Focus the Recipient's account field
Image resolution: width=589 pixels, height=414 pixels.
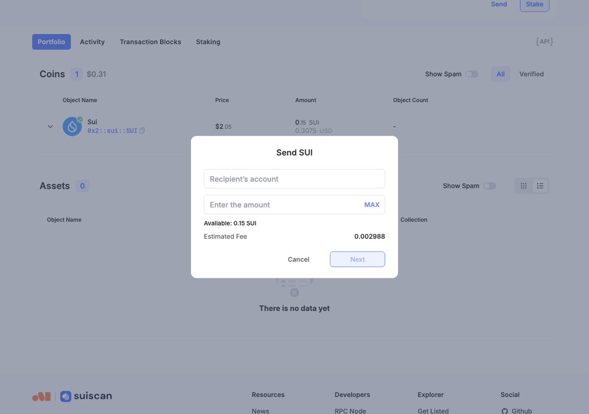pos(294,179)
